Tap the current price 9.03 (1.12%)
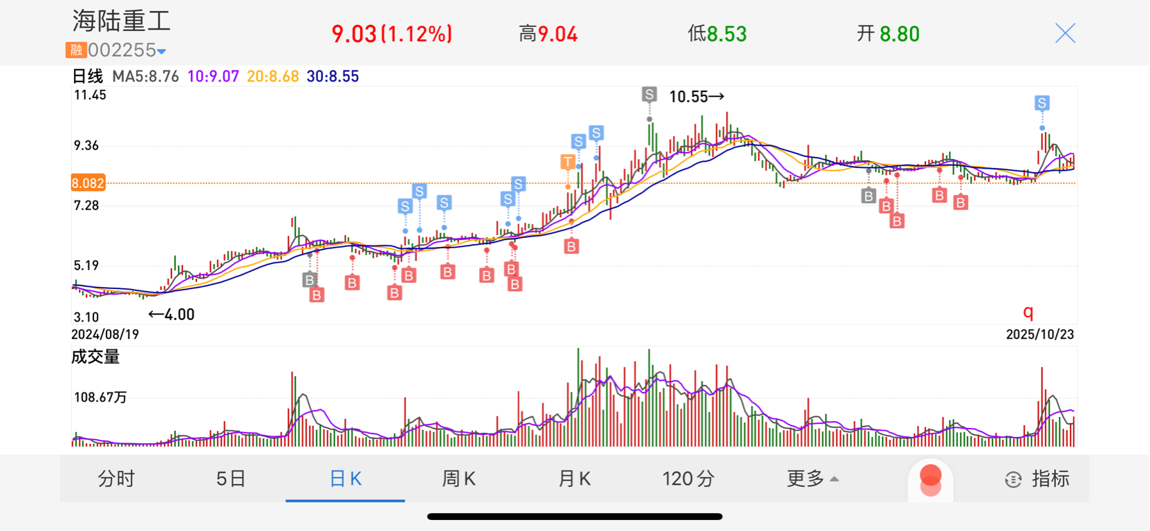 pyautogui.click(x=392, y=34)
